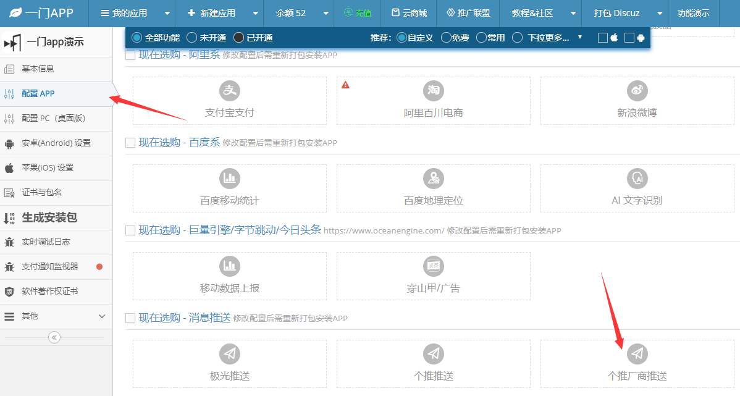Open the 现在选购 - 消息推送 link

point(185,318)
